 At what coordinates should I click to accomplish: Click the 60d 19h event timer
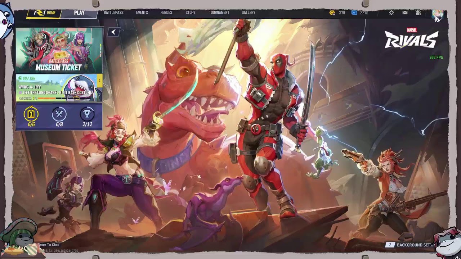point(27,78)
